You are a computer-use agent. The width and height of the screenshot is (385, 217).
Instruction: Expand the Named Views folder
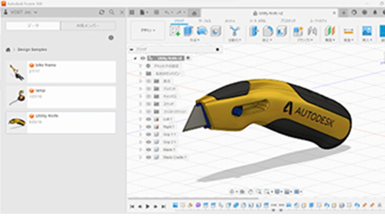click(140, 74)
